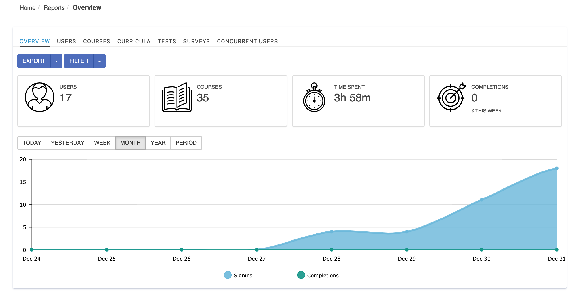This screenshot has width=581, height=298.
Task: Toggle the Completions legend series
Action: tap(318, 275)
